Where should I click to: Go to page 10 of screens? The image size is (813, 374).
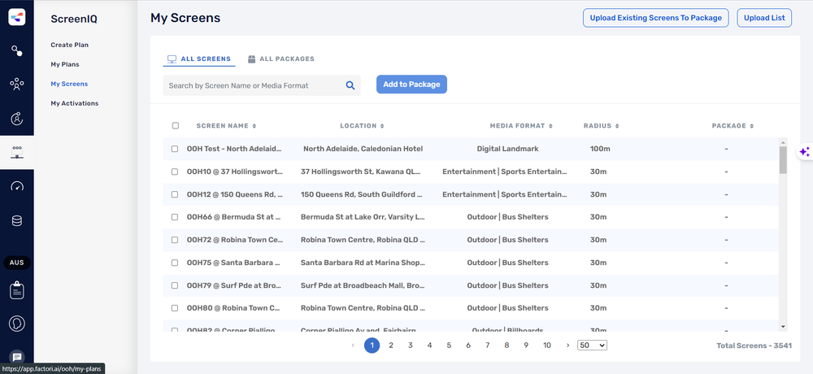tap(546, 346)
